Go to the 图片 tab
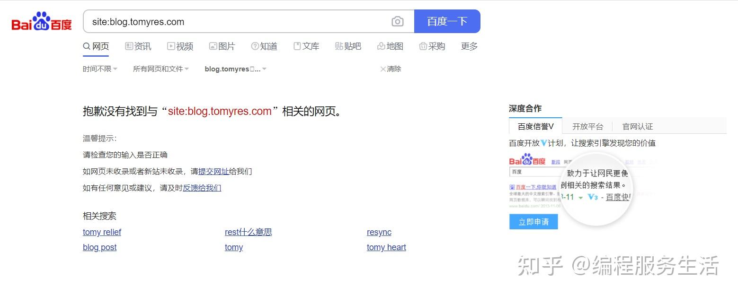This screenshot has height=296, width=738. (222, 46)
